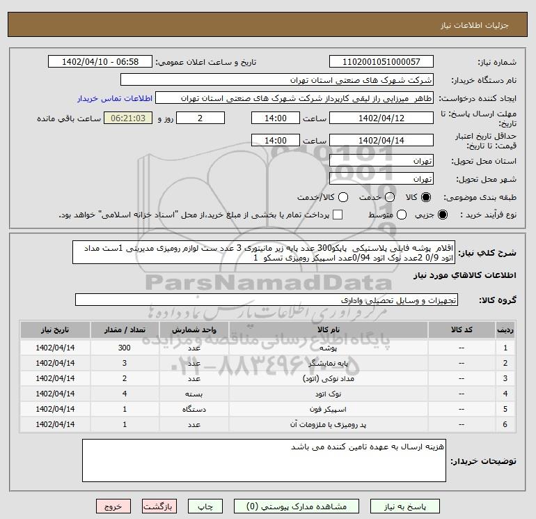536x519 pixels.
Task: Click the delivery province field تهران
Action: pyautogui.click(x=381, y=160)
